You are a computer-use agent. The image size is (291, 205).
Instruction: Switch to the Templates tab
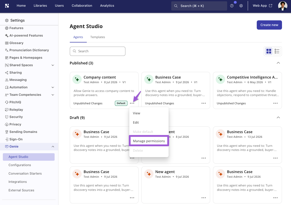[98, 37]
